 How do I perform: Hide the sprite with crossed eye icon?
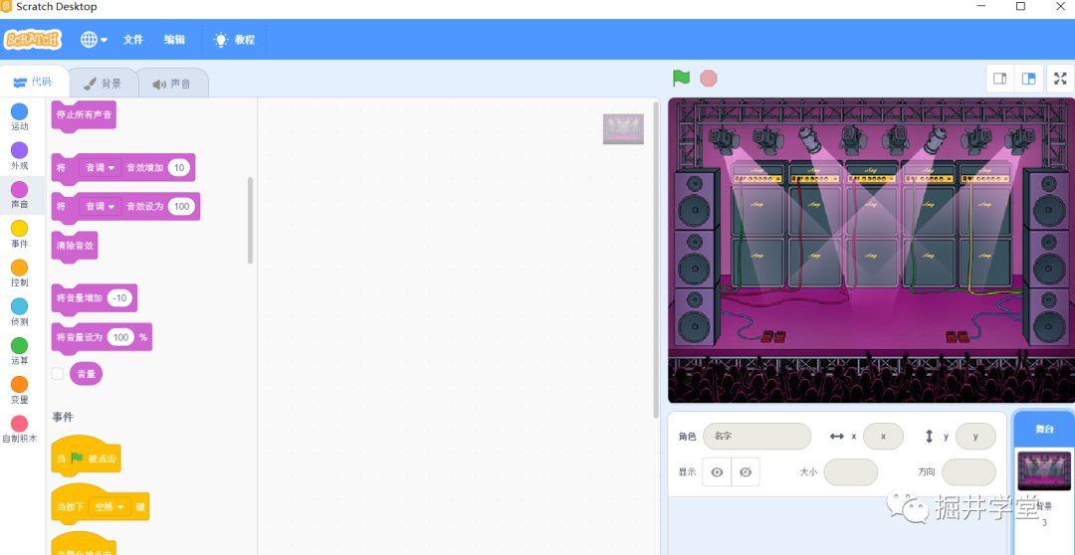(746, 472)
